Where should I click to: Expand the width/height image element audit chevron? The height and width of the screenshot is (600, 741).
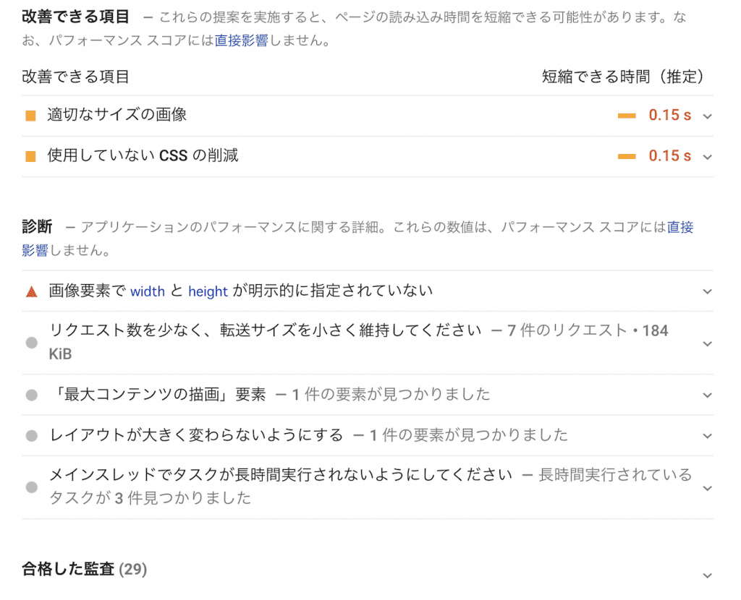707,291
